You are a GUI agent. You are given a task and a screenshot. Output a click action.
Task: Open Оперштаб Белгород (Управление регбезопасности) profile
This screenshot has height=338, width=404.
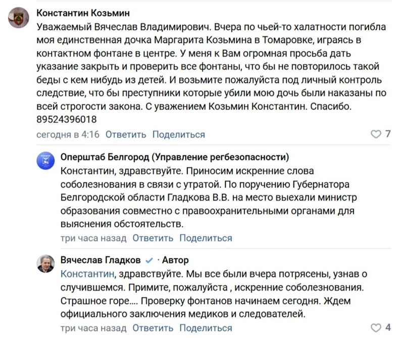tap(175, 157)
